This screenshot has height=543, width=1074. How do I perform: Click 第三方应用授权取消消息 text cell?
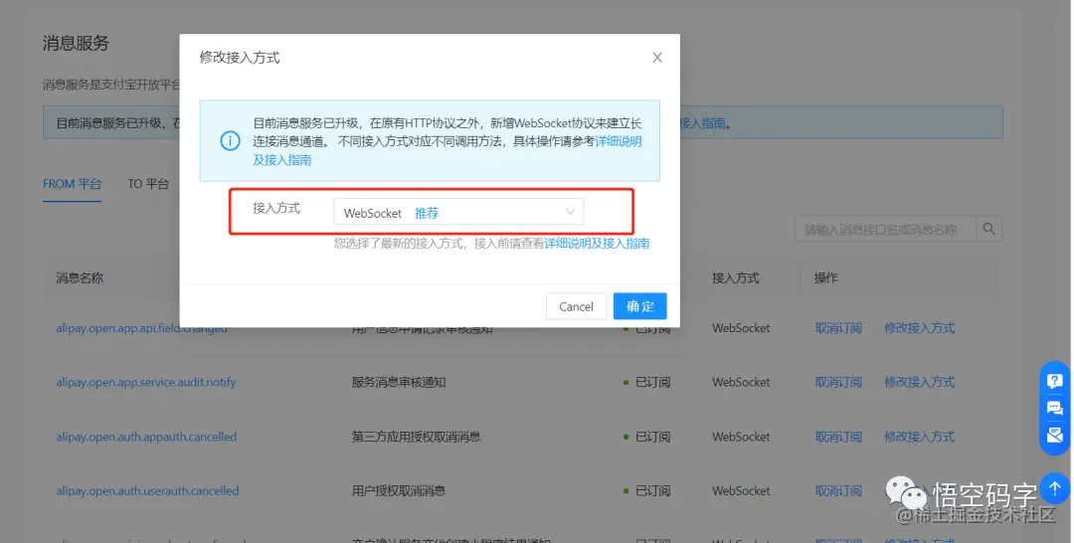click(417, 437)
